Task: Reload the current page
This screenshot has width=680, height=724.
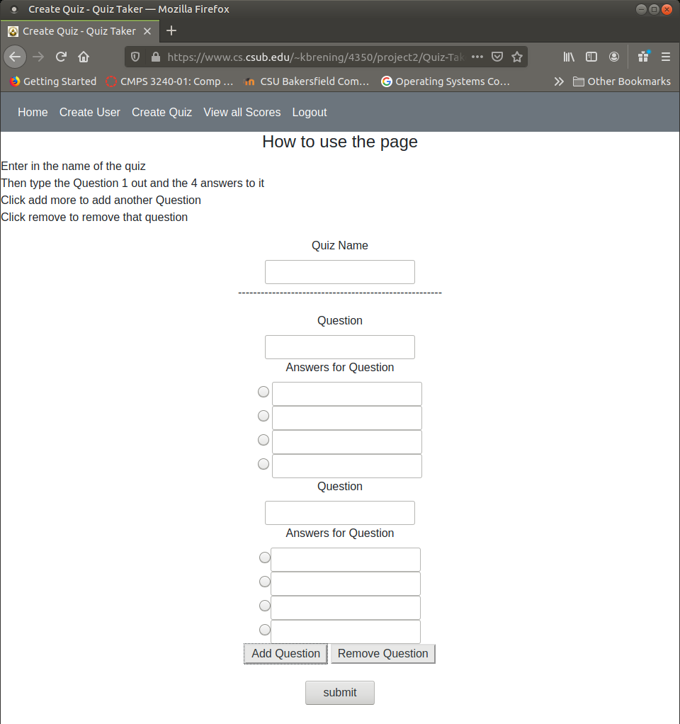Action: click(61, 57)
